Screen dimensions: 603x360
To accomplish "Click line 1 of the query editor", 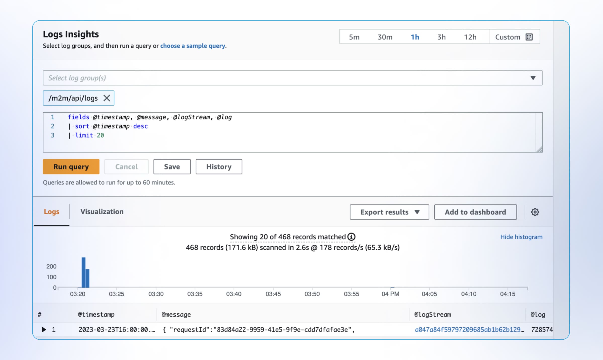I will (x=150, y=117).
